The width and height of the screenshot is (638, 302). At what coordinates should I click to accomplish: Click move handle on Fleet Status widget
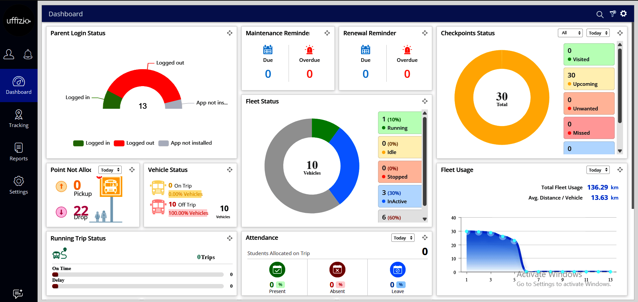click(425, 101)
